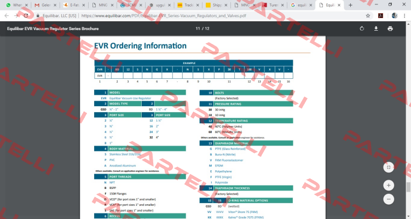Click the vertical scrollbar thumb

tap(408, 187)
